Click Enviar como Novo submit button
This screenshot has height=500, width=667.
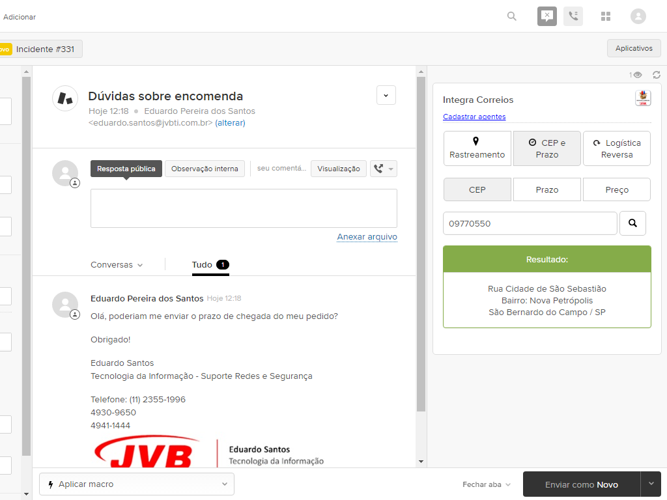[582, 484]
